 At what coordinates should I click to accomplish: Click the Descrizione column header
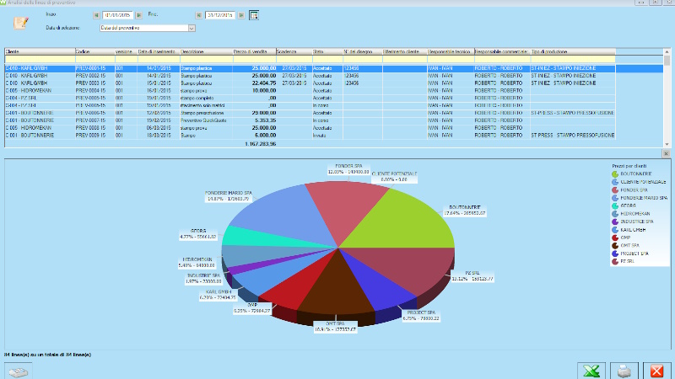point(206,51)
